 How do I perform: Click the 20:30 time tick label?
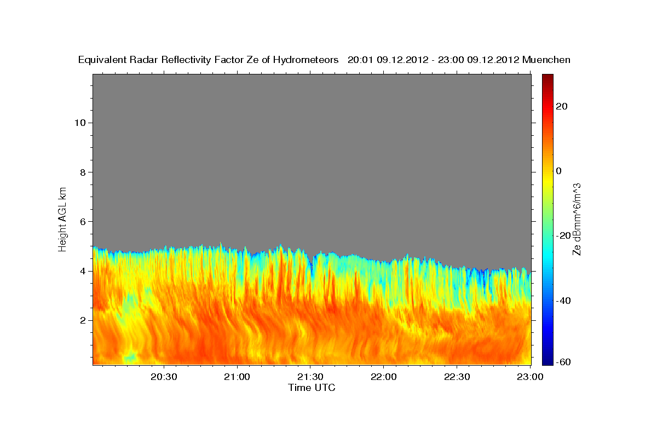click(164, 377)
